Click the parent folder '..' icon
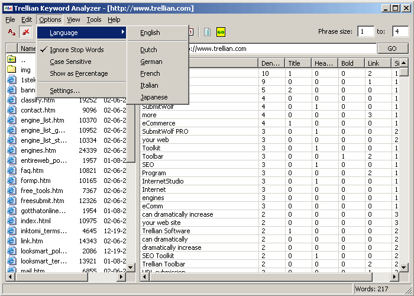Image resolution: width=414 pixels, height=296 pixels. coord(11,60)
